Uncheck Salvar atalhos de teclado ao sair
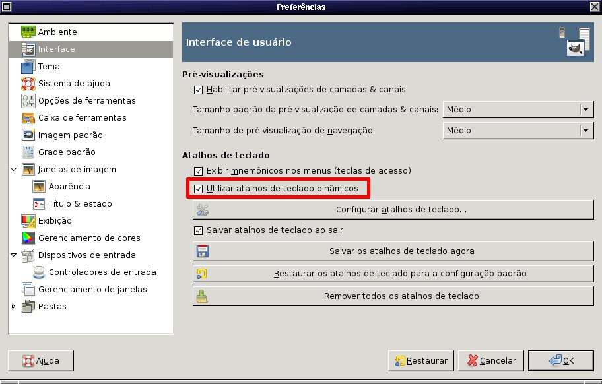Screen dimensions: 602x384 (198, 230)
